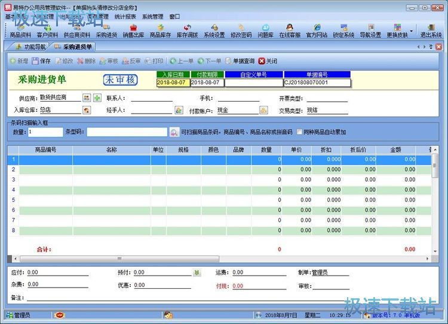The height and width of the screenshot is (324, 448).
Task: Click the 自定义单号 input field
Action: [254, 82]
